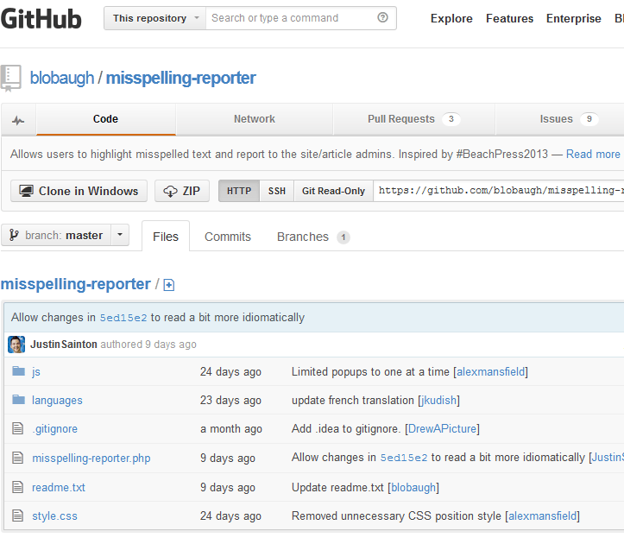The width and height of the screenshot is (624, 544).
Task: Click the git branch icon
Action: tap(14, 235)
